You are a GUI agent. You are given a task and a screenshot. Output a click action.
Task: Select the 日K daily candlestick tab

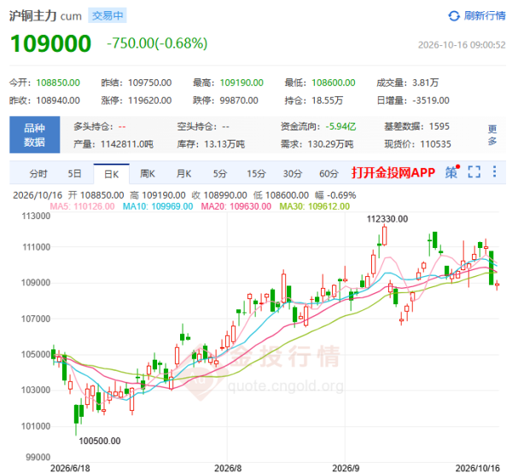pos(111,174)
